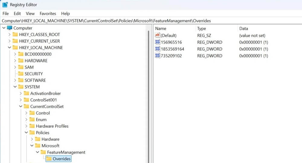Collapse the Microsoft key chevron
This screenshot has width=302, height=163.
coord(32,146)
